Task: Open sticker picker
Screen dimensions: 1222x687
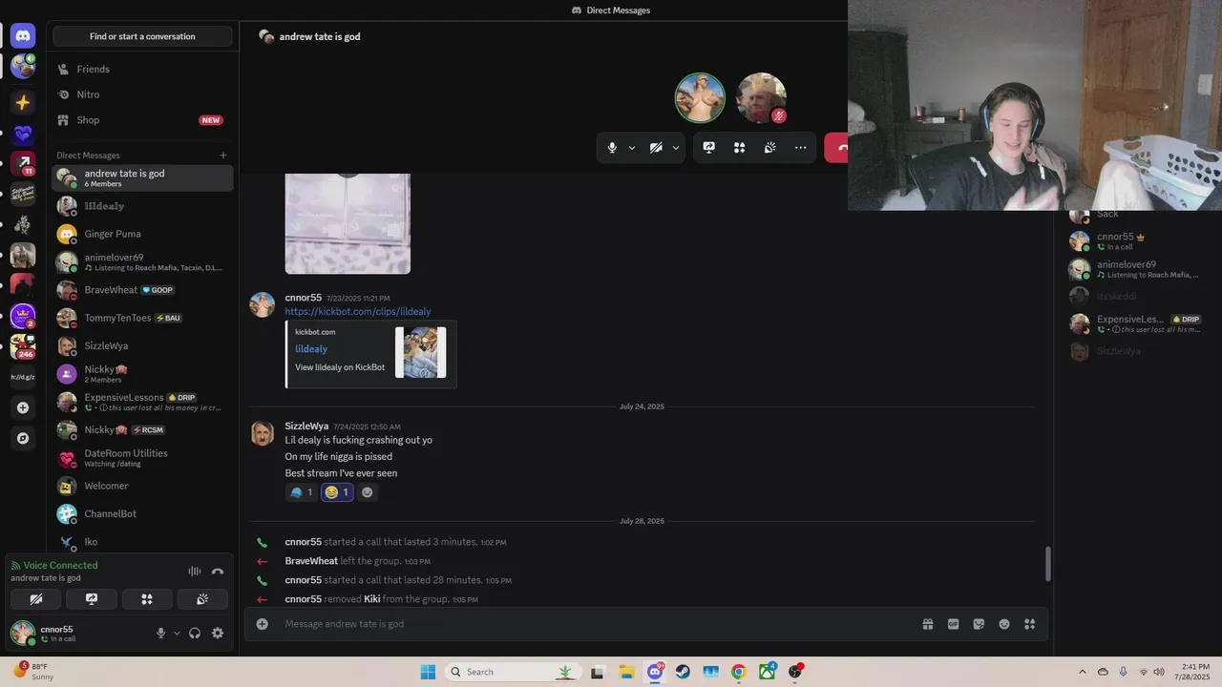Action: pyautogui.click(x=979, y=624)
